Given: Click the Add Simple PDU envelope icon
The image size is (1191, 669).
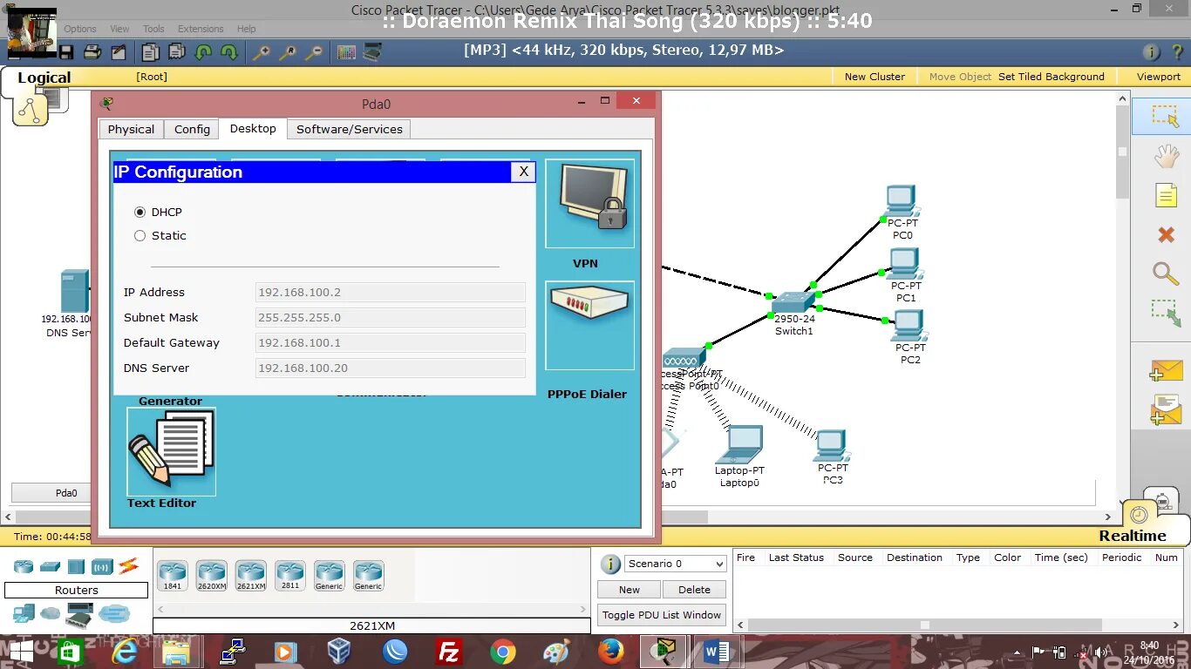Looking at the screenshot, I should click(1166, 371).
